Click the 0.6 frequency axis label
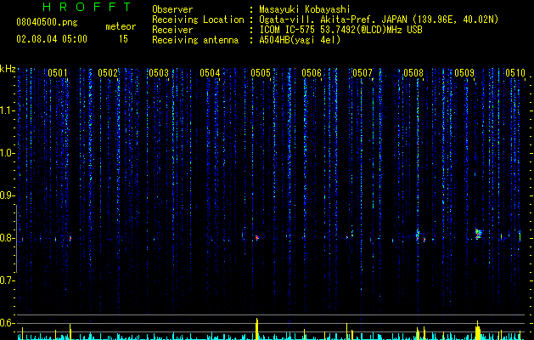This screenshot has height=340, width=534. pyautogui.click(x=7, y=323)
